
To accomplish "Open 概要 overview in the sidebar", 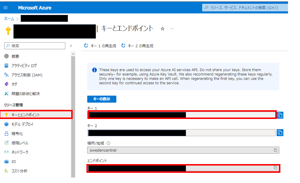I will click(x=15, y=56).
